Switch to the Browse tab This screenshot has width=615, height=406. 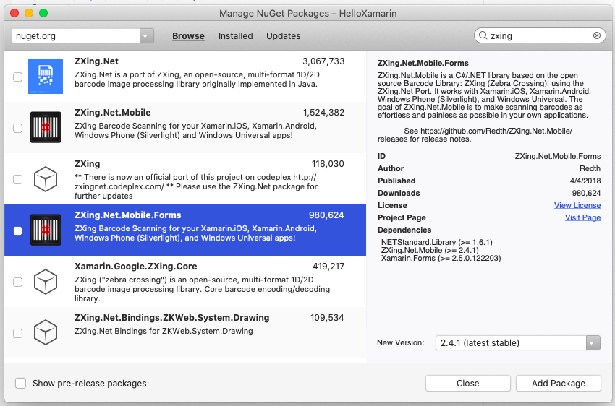(x=188, y=35)
